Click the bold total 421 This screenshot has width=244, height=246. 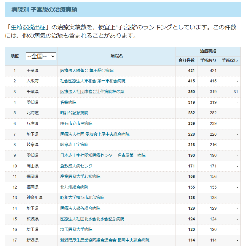click(192, 70)
